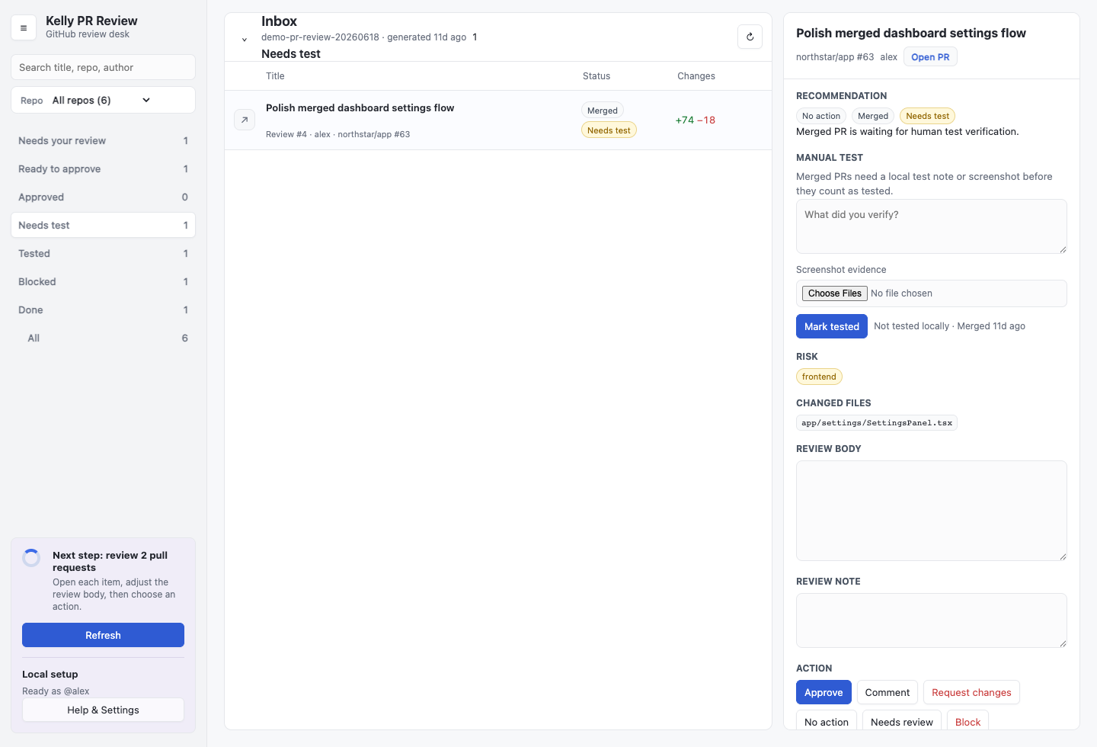Viewport: 1097px width, 747px height.
Task: Click Request changes button
Action: tap(971, 692)
